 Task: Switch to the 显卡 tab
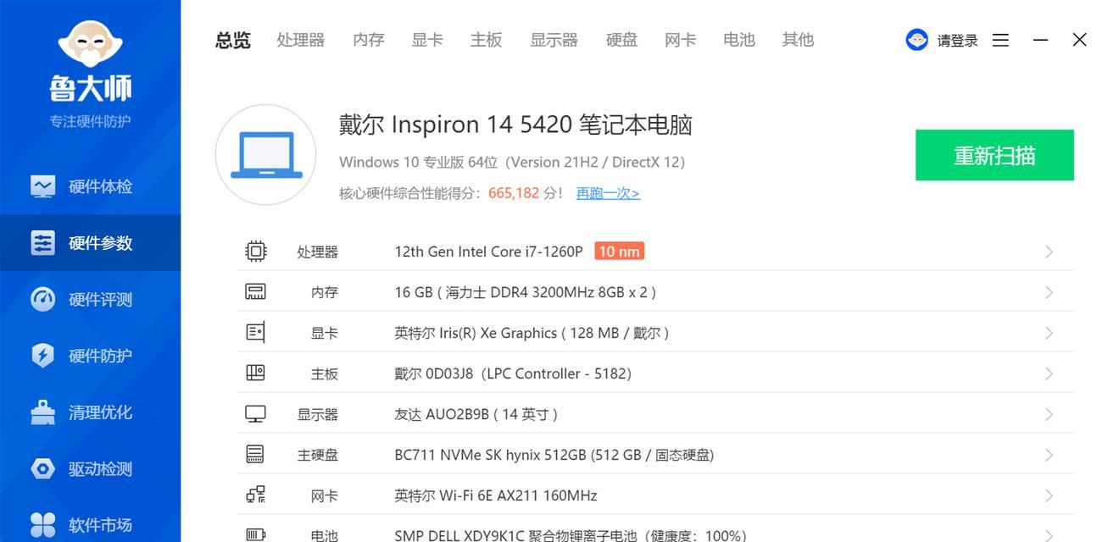427,40
